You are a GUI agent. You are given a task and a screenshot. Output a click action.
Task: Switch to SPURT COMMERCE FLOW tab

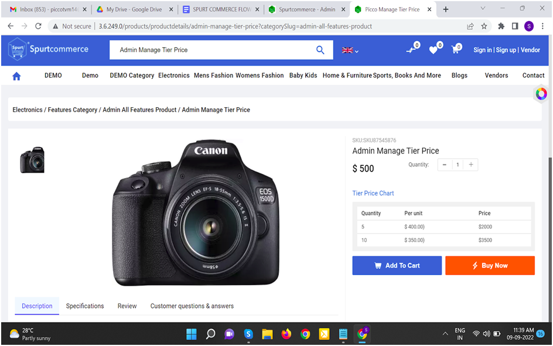(221, 9)
